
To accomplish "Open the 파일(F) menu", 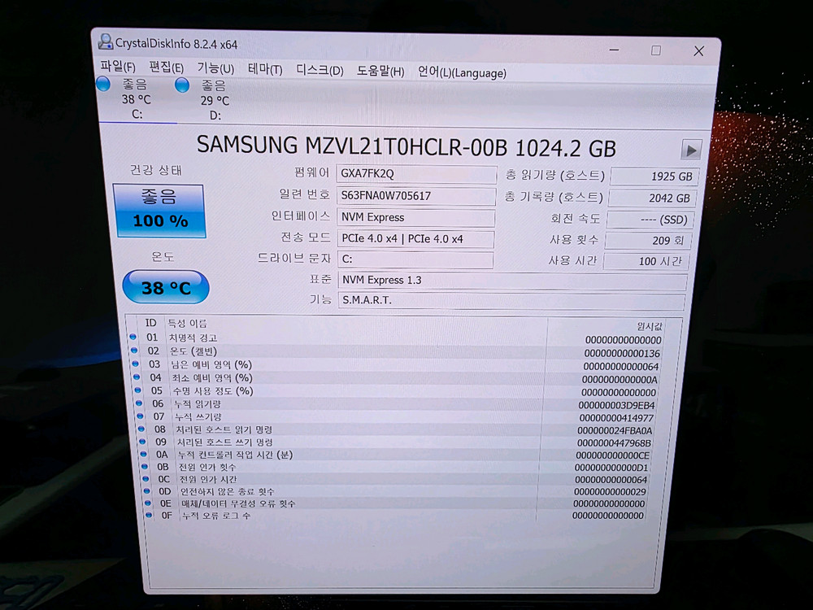I will pos(119,68).
